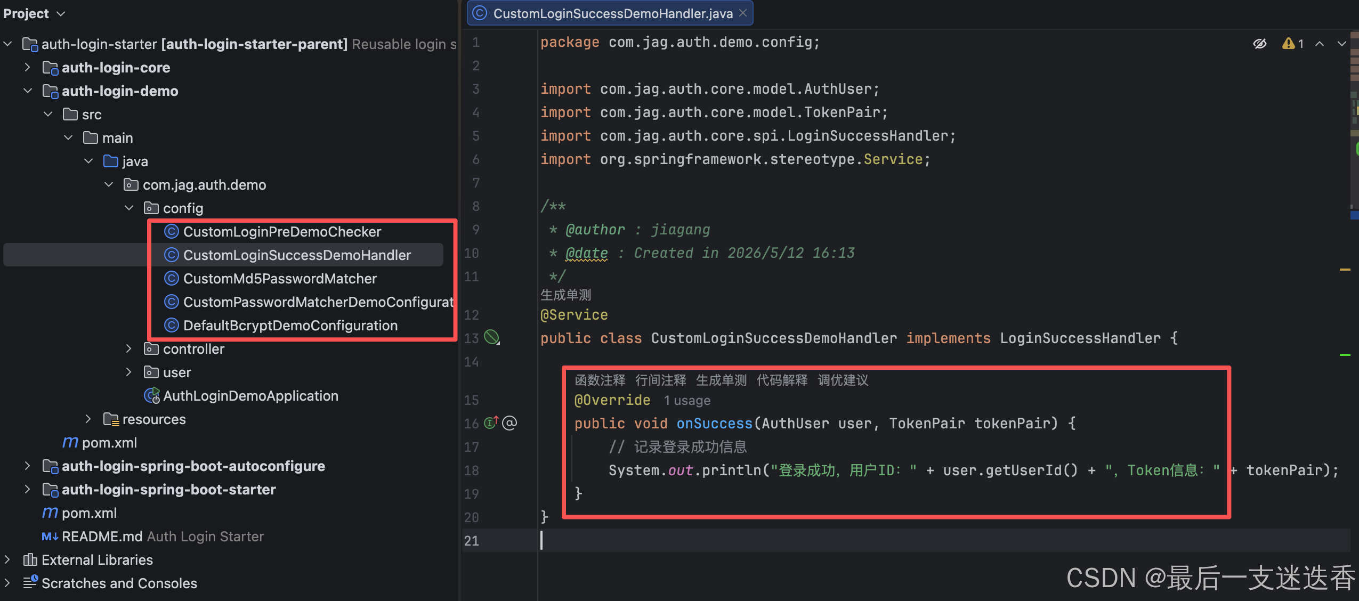Screen dimensions: 1359x601
Task: Jump to next highlighted problem arrow
Action: pos(1342,44)
